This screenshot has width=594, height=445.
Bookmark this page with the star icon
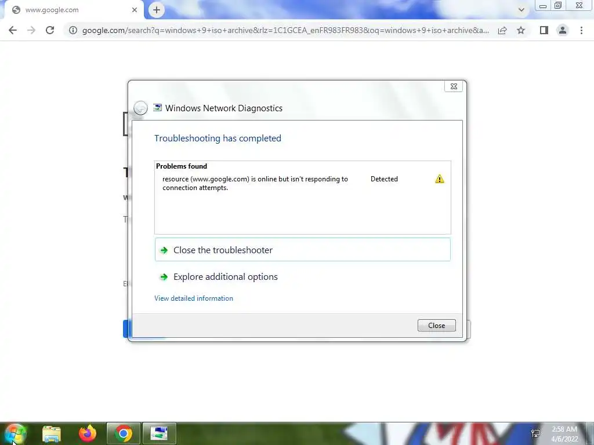(x=521, y=30)
